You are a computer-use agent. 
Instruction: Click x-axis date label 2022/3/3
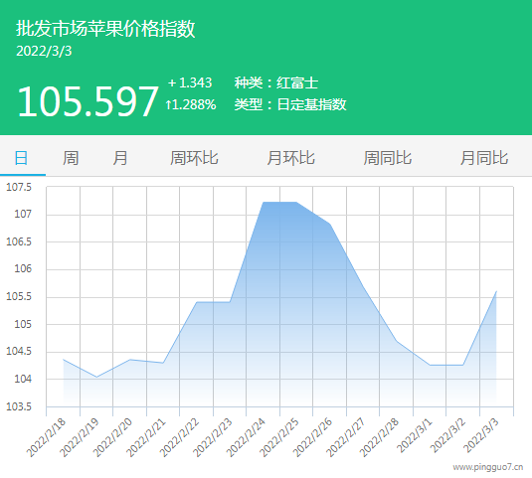point(481,435)
